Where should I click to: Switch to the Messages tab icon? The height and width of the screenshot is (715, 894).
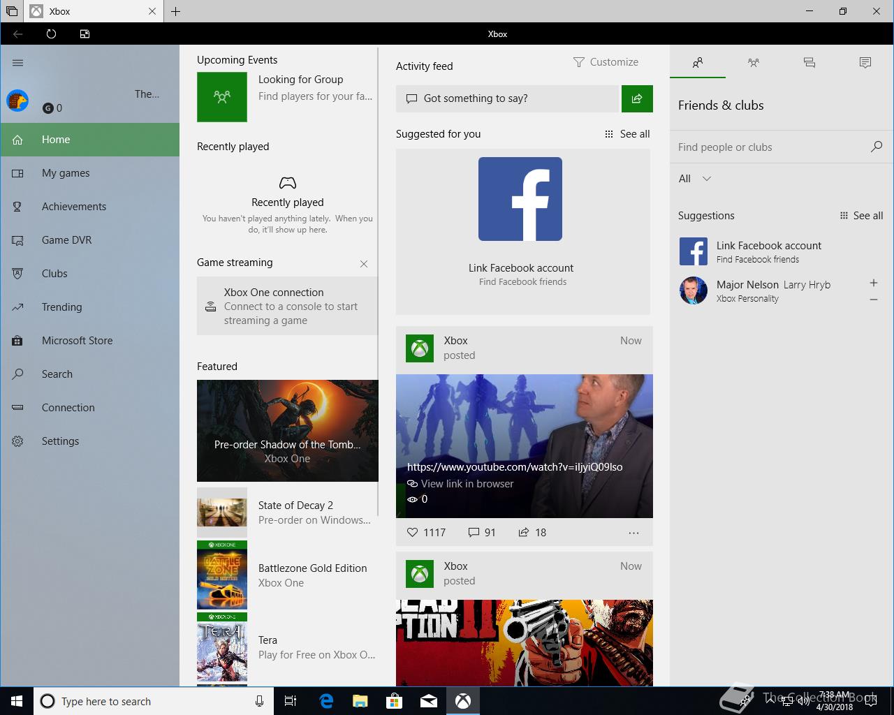tap(809, 63)
